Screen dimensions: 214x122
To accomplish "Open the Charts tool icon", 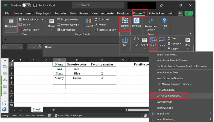I will [x=125, y=40].
